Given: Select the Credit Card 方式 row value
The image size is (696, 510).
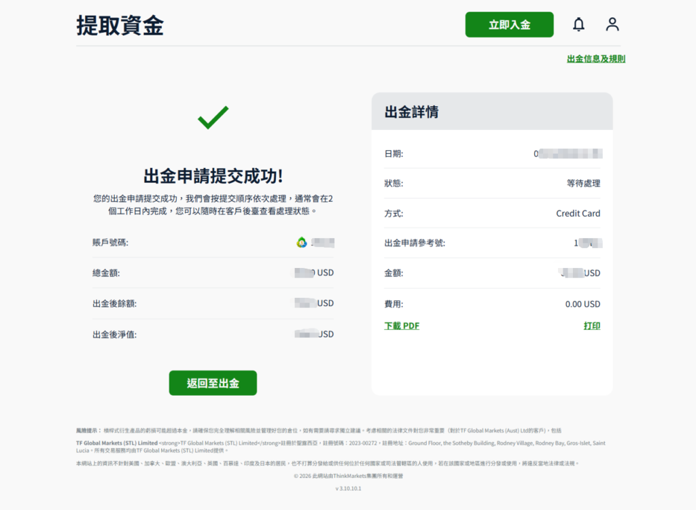Looking at the screenshot, I should (577, 213).
